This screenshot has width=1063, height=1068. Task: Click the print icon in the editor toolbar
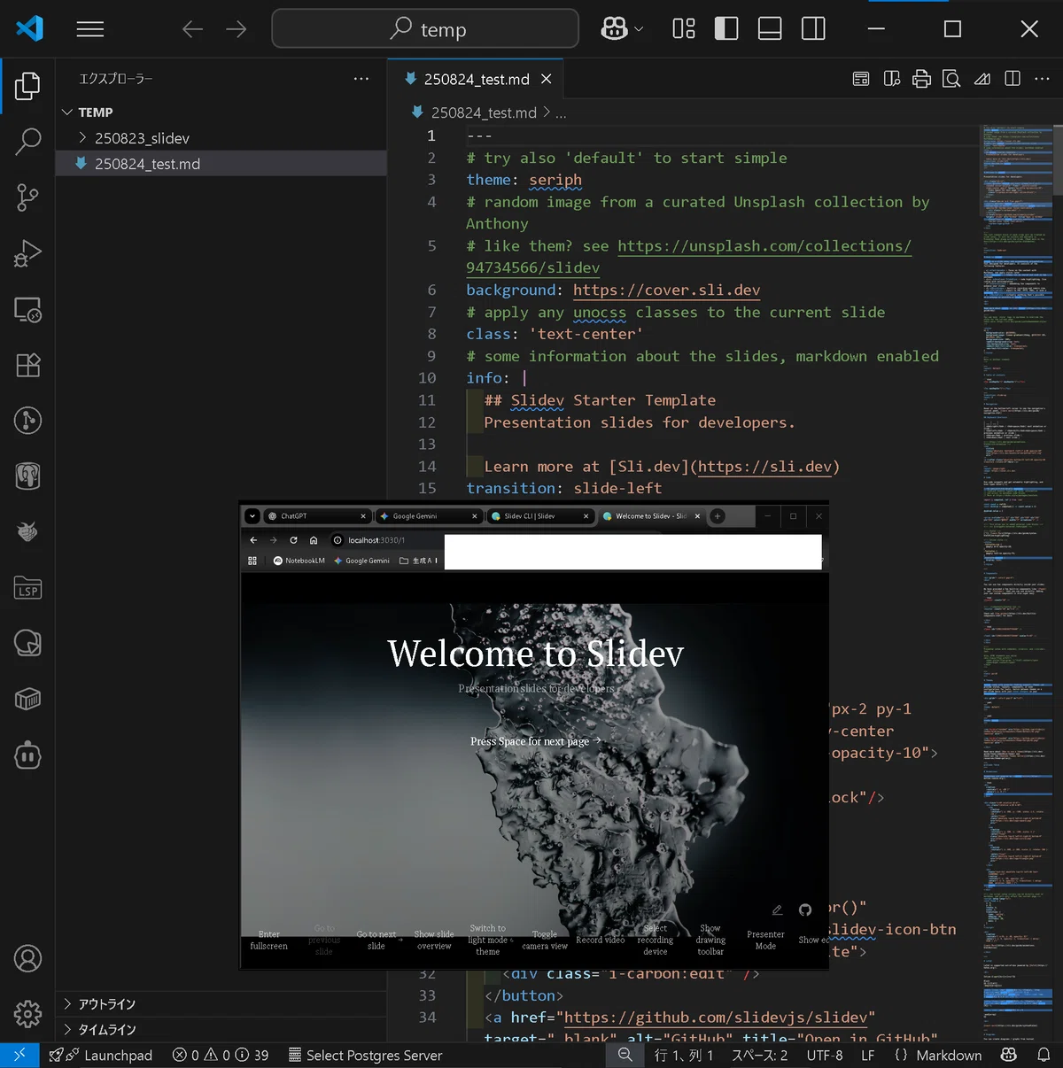click(x=921, y=79)
